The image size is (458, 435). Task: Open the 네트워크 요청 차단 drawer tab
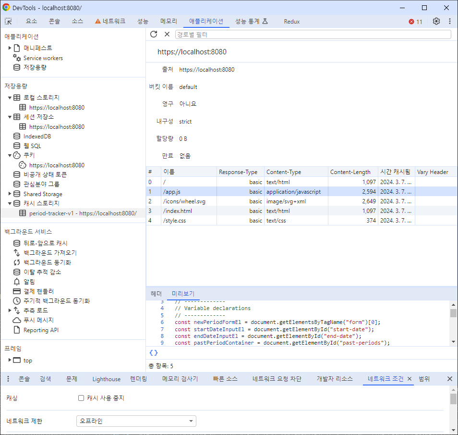coord(277,379)
